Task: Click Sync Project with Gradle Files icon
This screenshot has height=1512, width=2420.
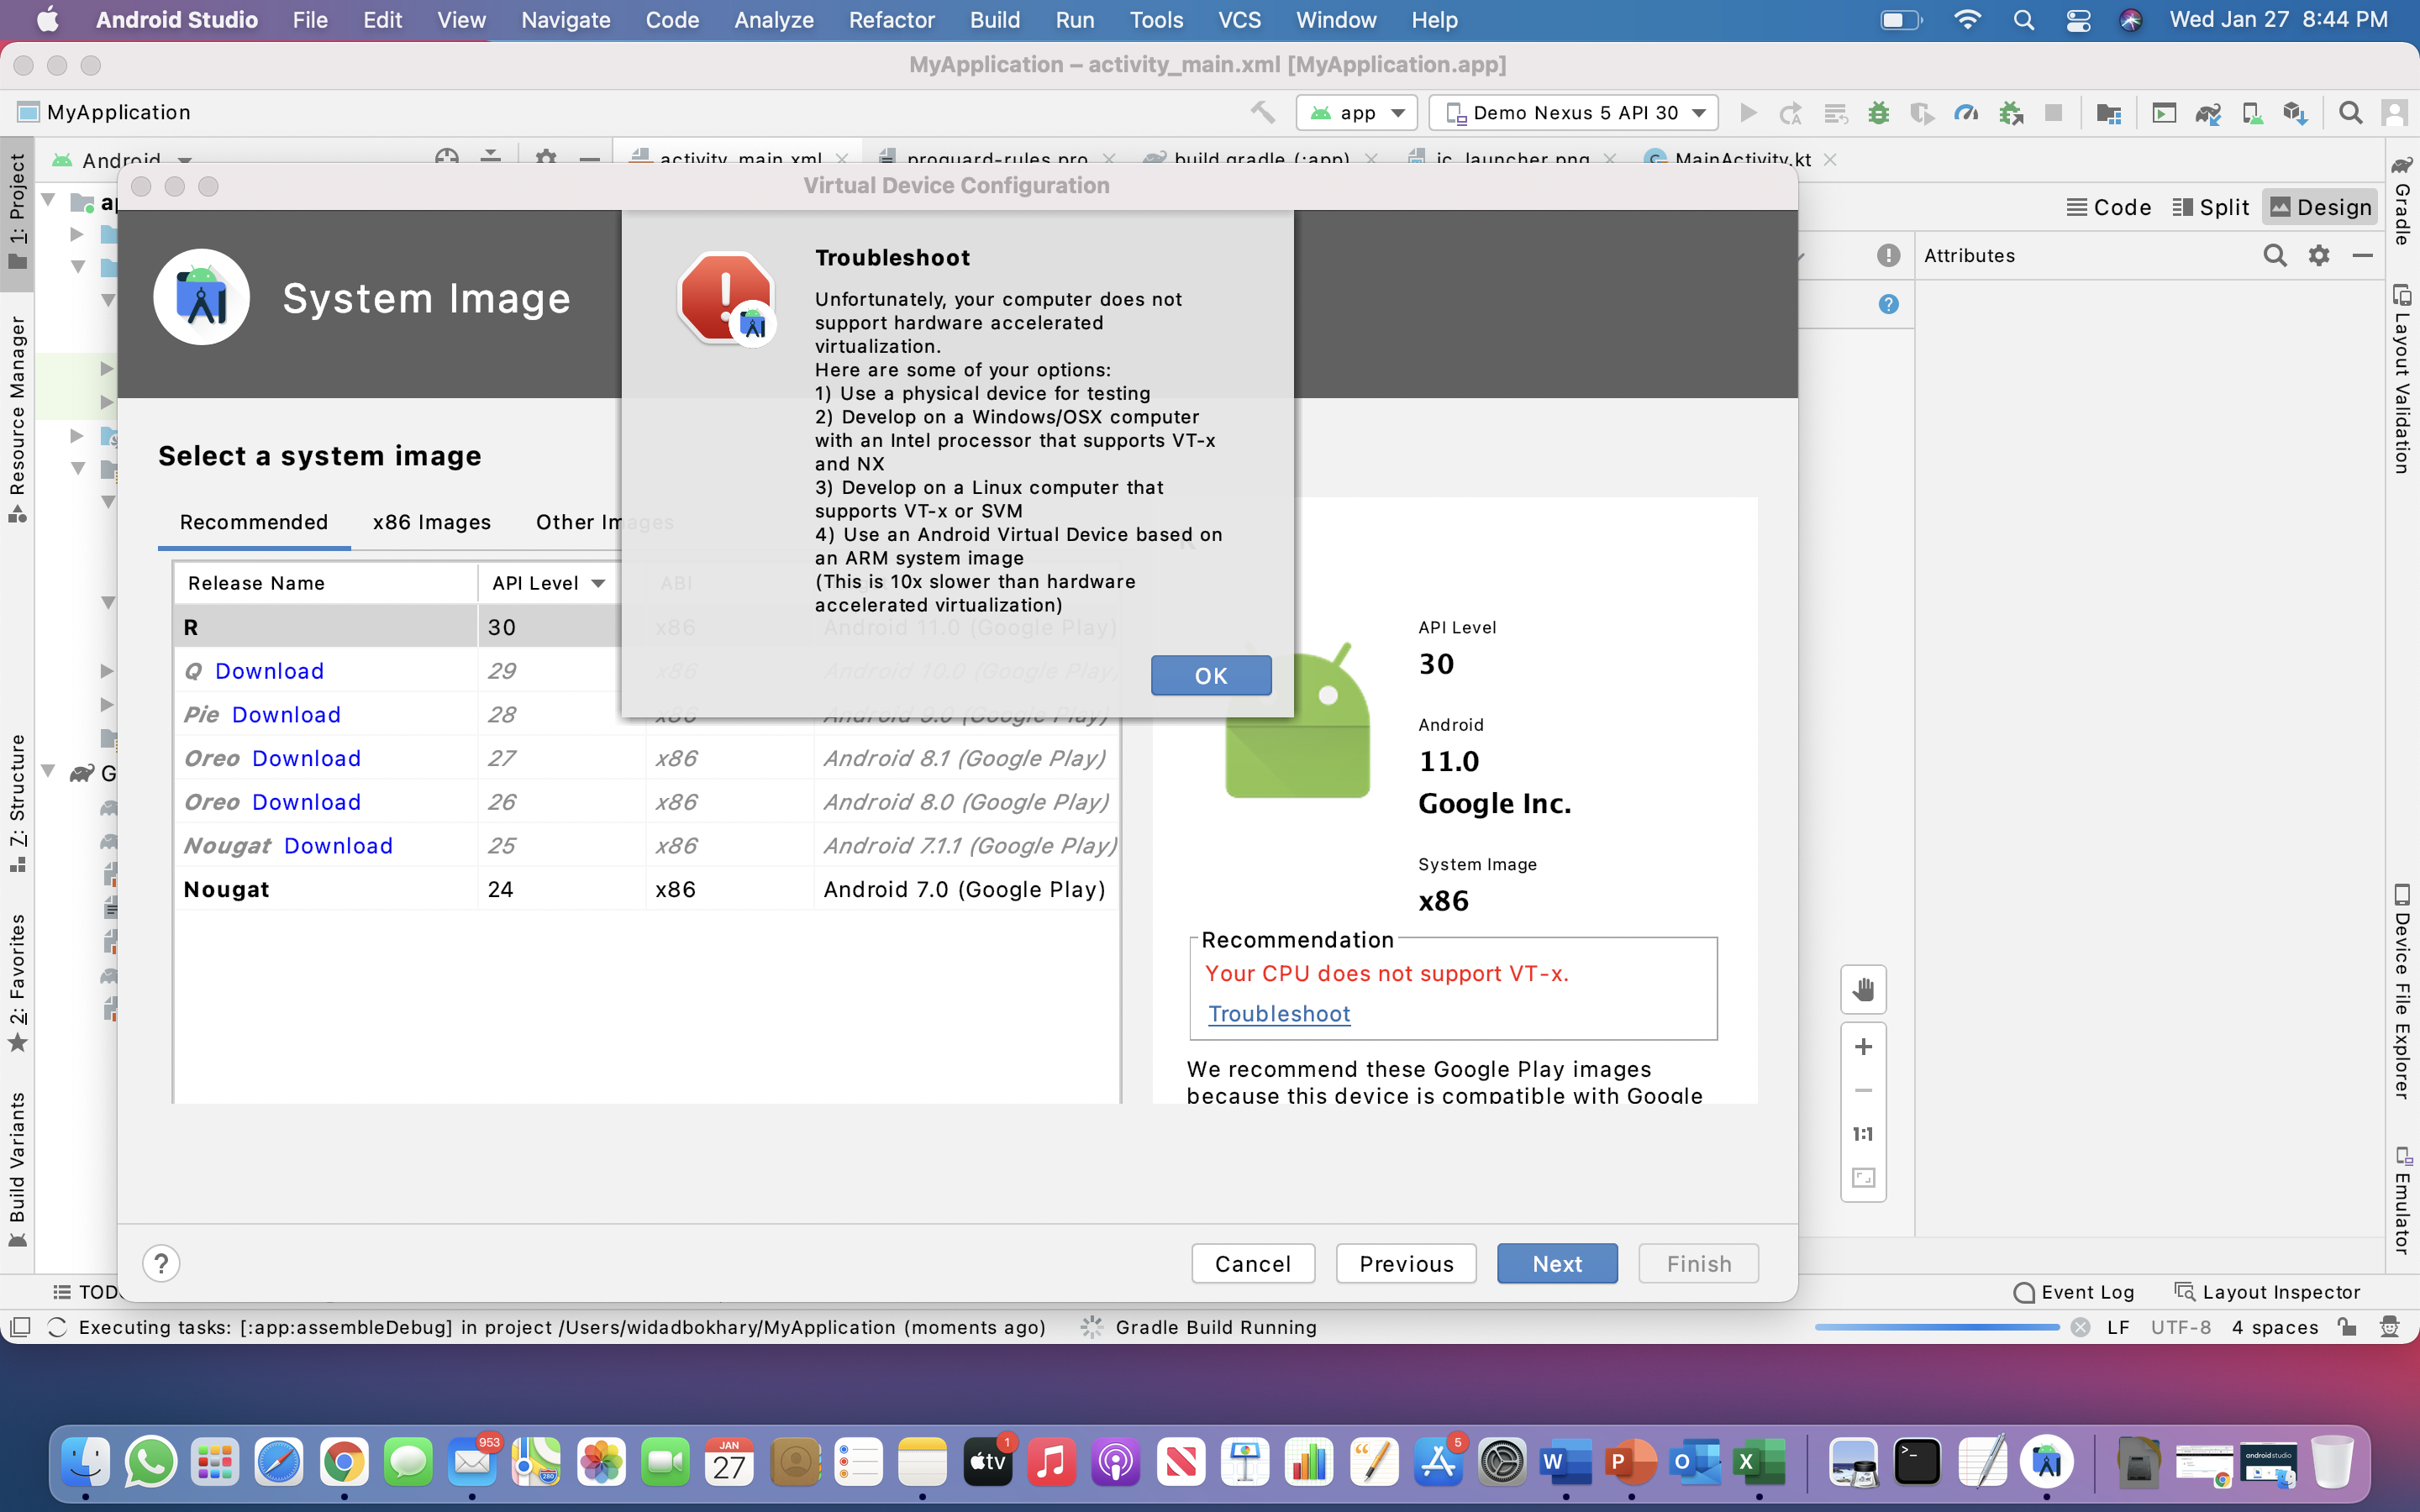Action: coord(2208,113)
